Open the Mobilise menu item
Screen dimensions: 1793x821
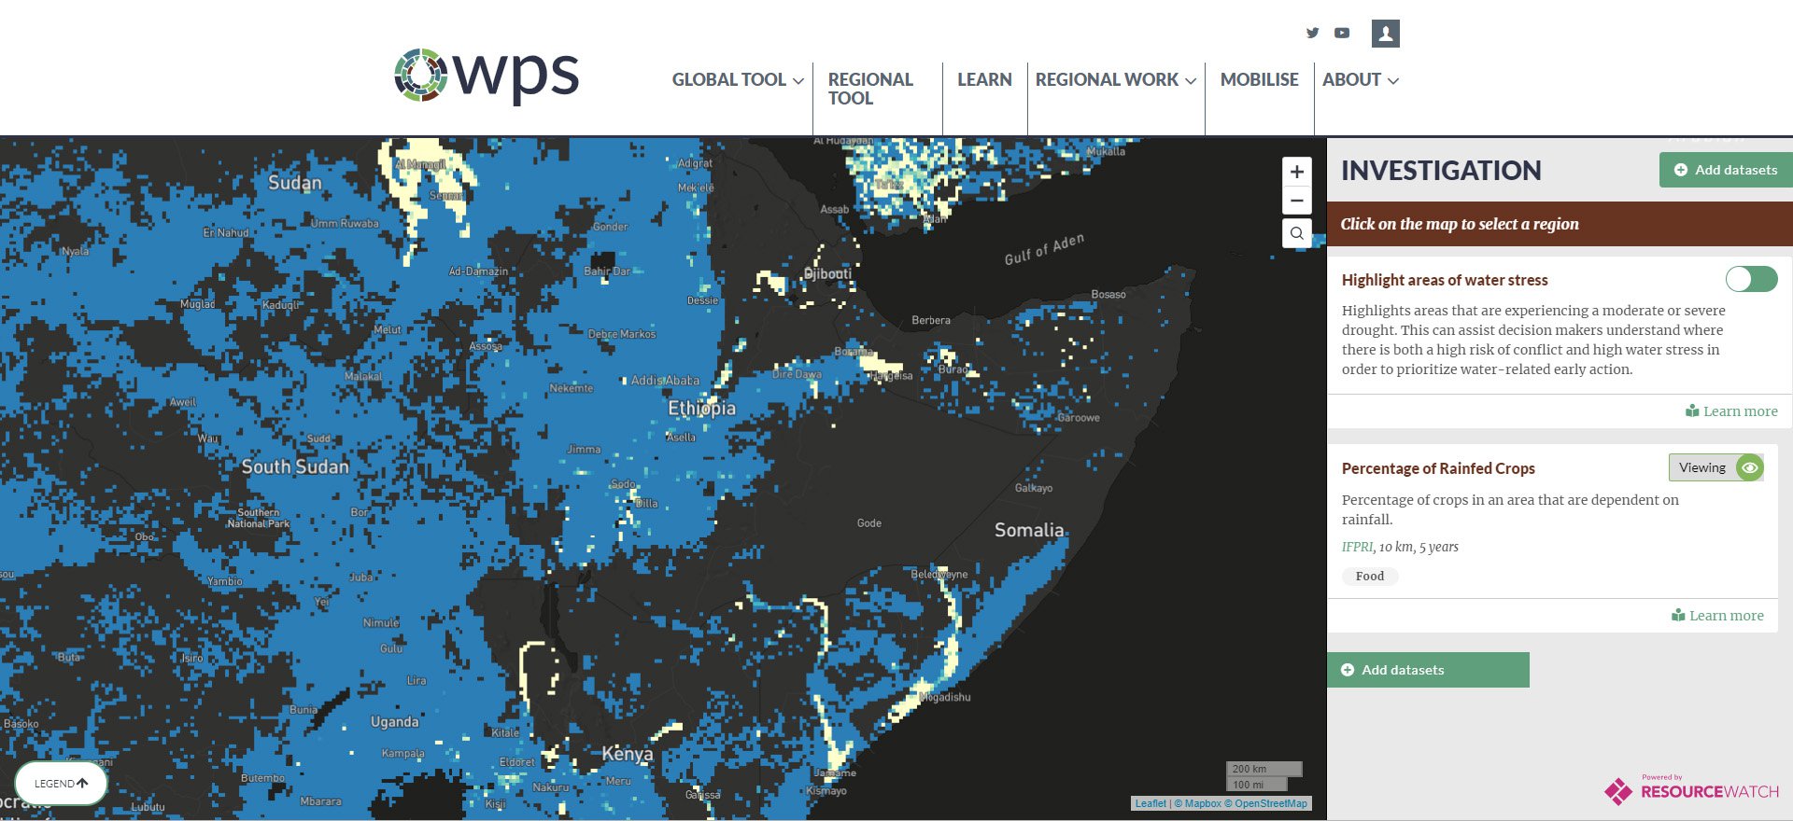(1259, 80)
